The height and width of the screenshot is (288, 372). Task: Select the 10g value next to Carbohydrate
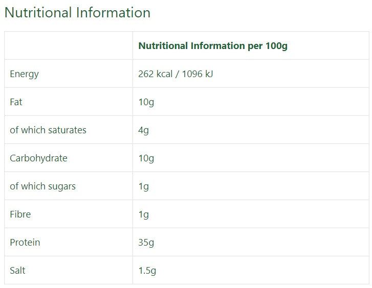[x=146, y=159]
